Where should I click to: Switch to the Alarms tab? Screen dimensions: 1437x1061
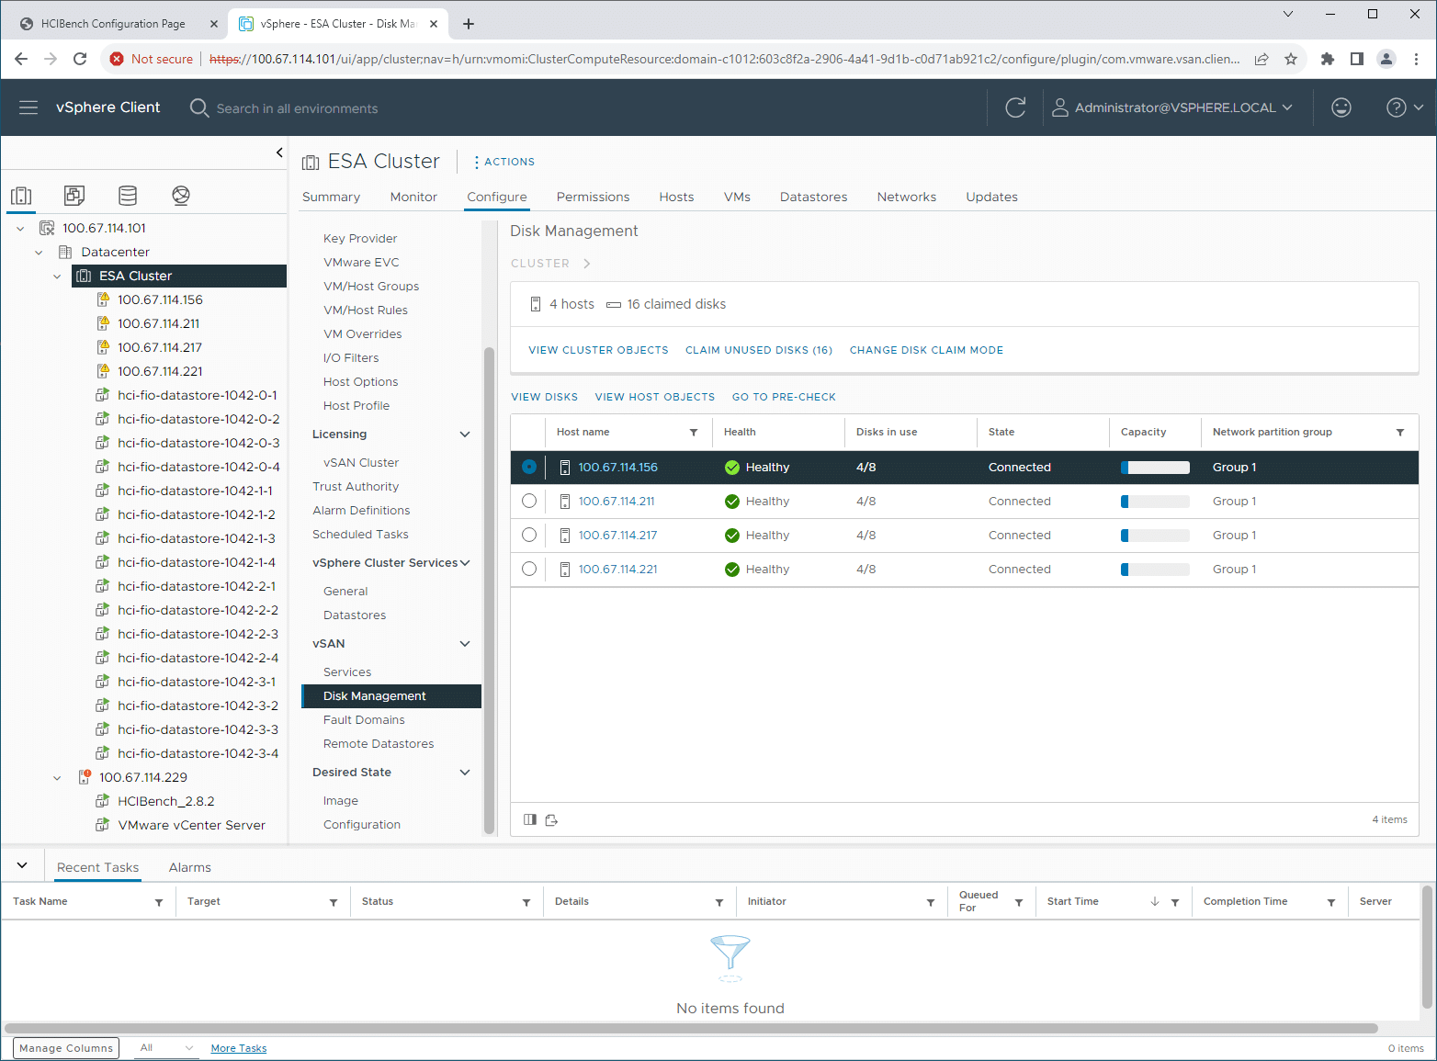pos(190,867)
